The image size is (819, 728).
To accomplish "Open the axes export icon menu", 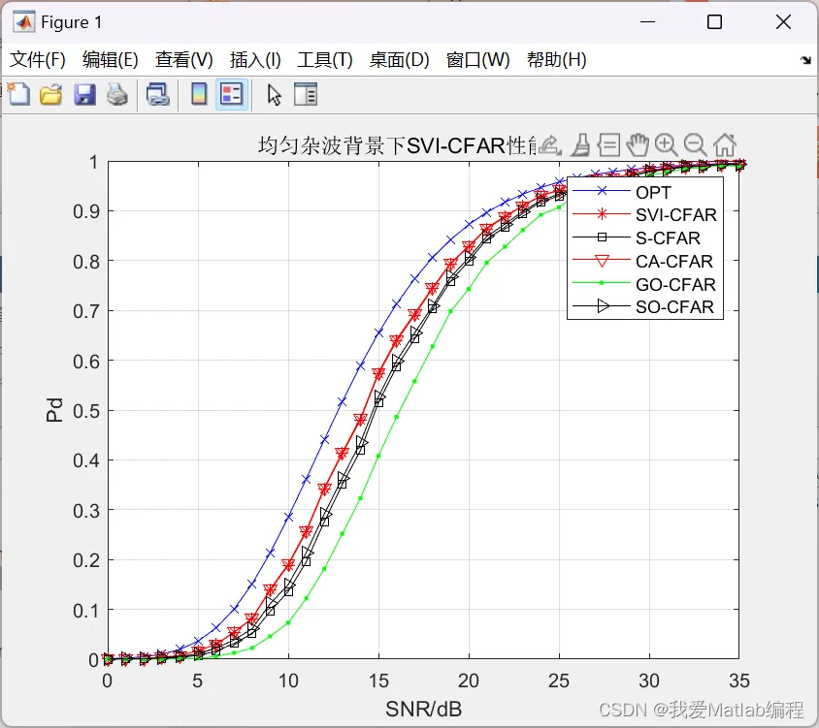I will point(550,144).
